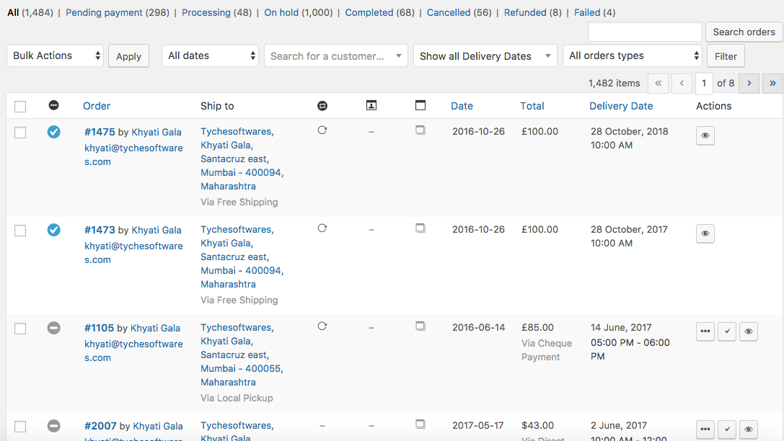Click completed status icon for order #1473

tap(53, 230)
